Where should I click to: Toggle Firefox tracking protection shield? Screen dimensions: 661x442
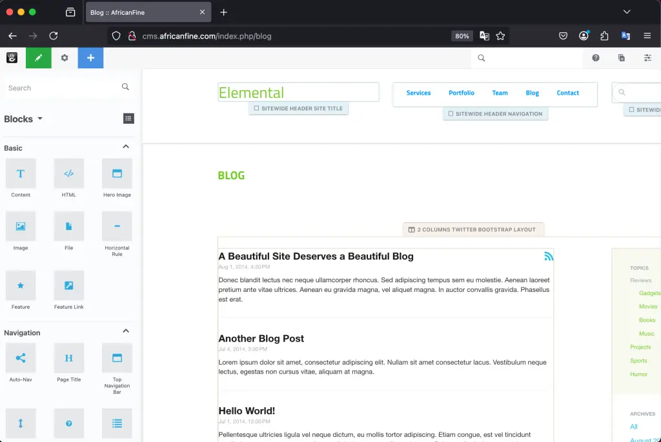[x=117, y=35]
